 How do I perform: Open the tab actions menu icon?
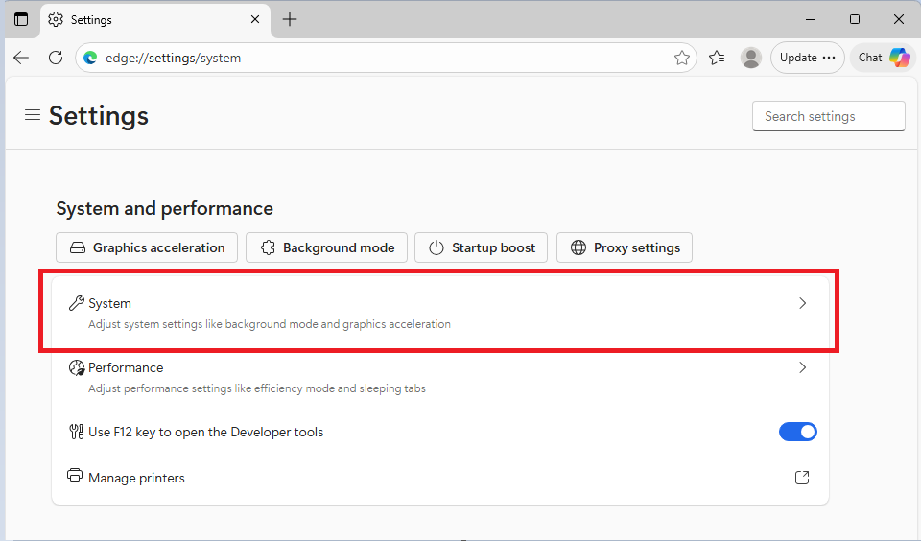pos(21,19)
